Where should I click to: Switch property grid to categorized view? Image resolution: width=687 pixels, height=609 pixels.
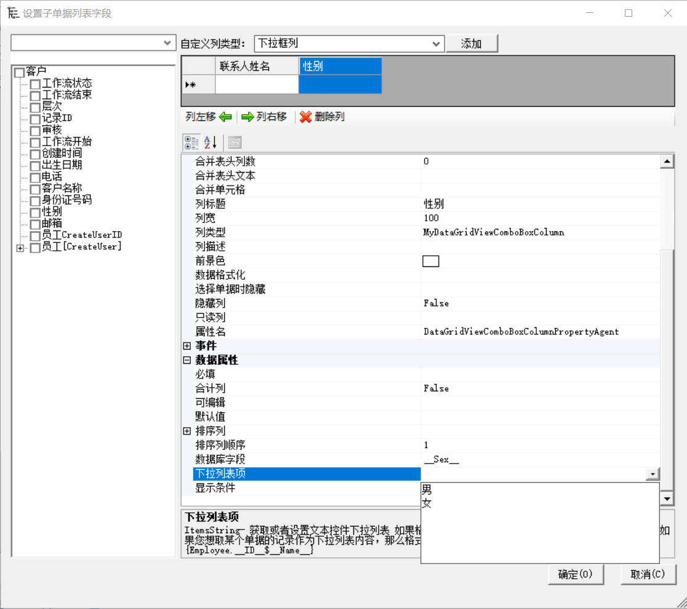click(x=191, y=142)
